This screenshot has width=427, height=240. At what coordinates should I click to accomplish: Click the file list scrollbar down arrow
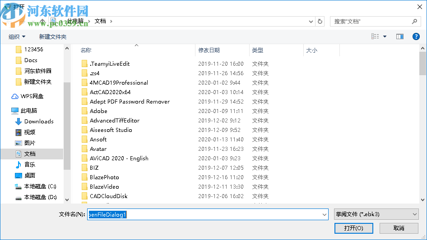click(422, 200)
